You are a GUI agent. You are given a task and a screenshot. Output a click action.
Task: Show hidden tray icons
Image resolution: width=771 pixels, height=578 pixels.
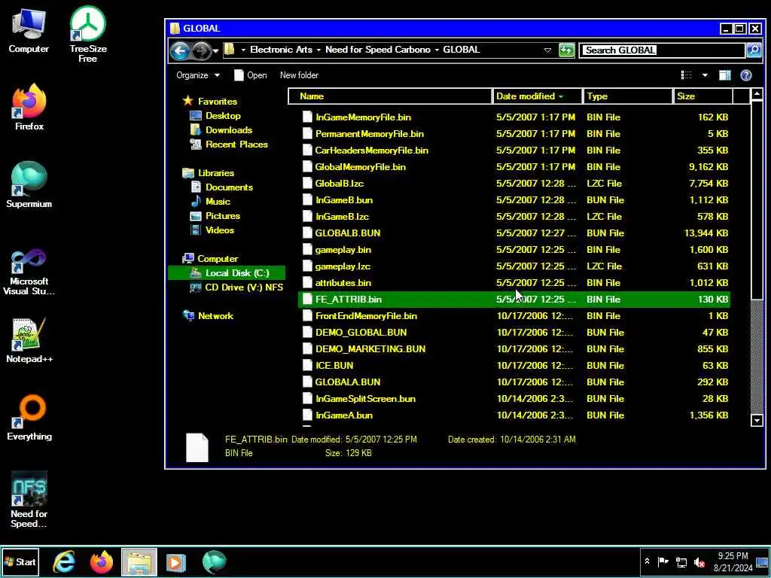(x=647, y=561)
